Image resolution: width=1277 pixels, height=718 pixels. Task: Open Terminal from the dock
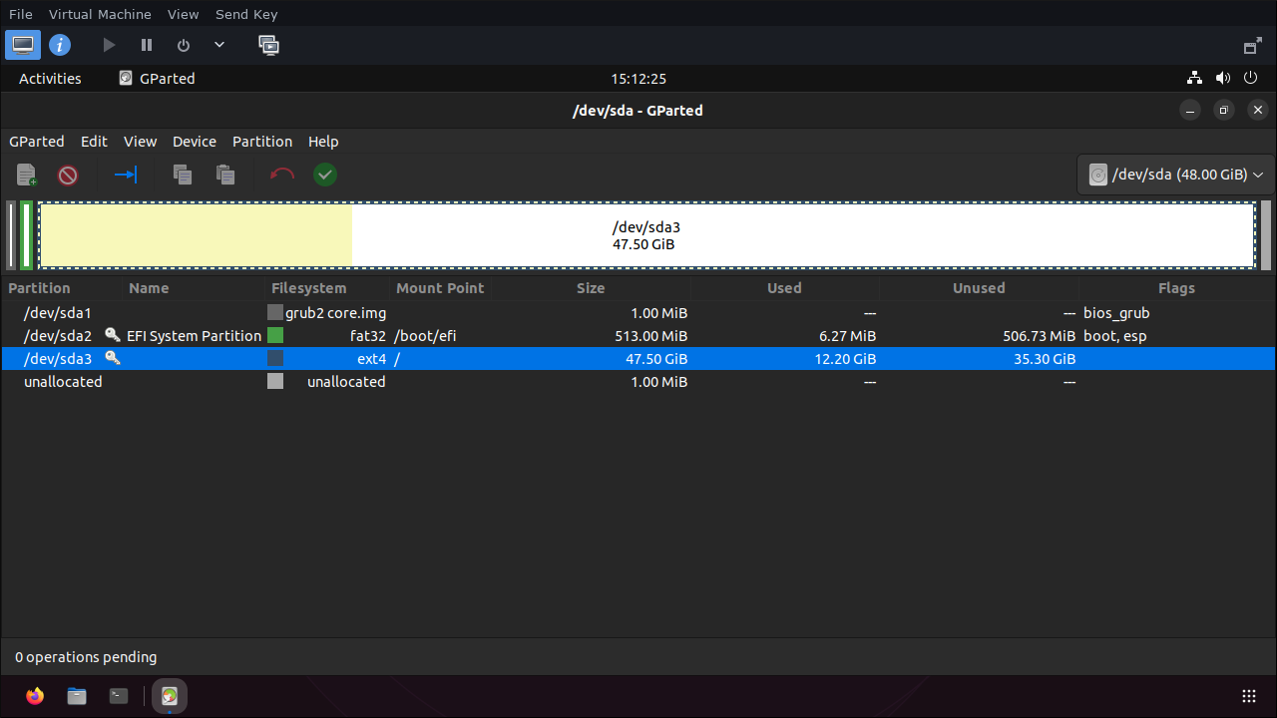(119, 696)
